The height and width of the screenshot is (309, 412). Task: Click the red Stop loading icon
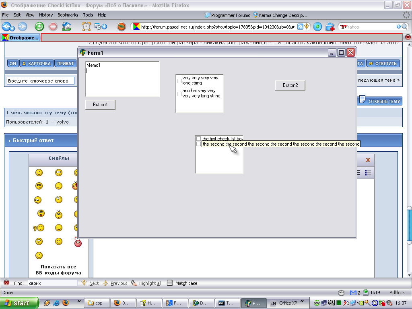coord(53,27)
